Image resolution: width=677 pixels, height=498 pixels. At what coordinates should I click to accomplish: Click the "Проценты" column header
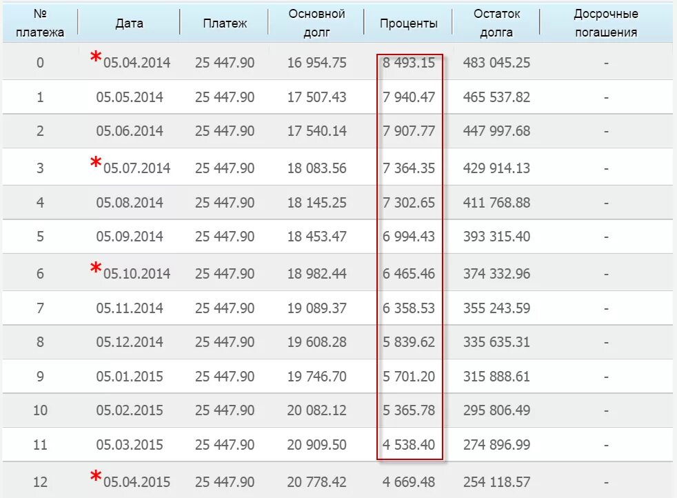[408, 23]
